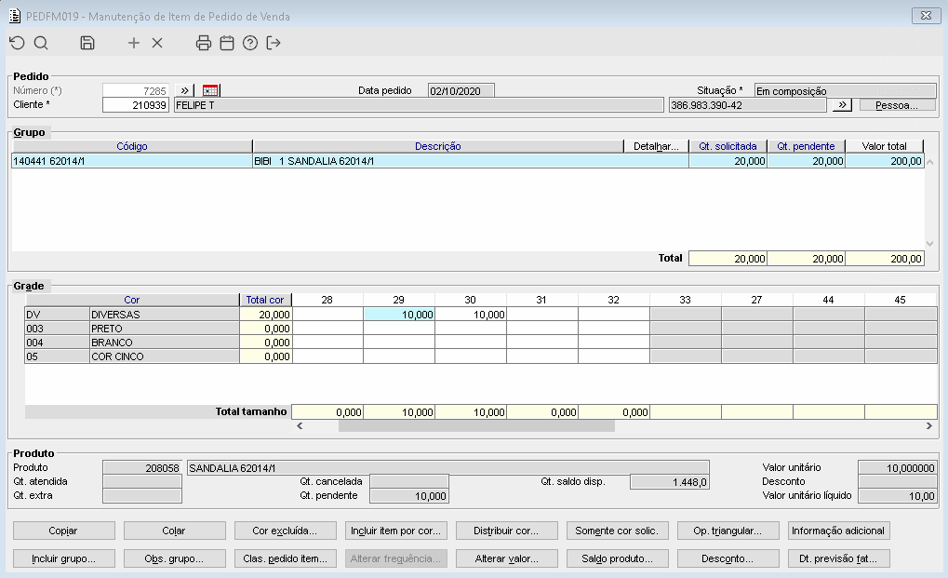The image size is (948, 578).
Task: Click the Produto code field 208058
Action: tap(142, 468)
